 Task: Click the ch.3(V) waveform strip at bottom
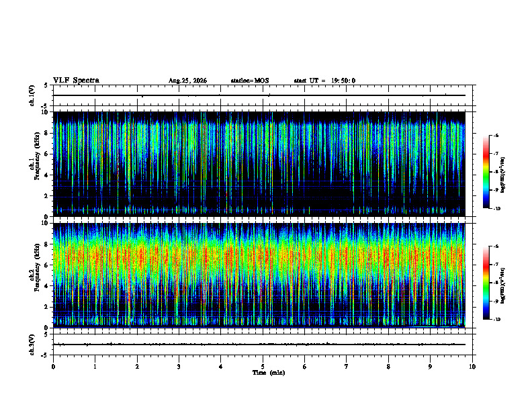click(265, 345)
